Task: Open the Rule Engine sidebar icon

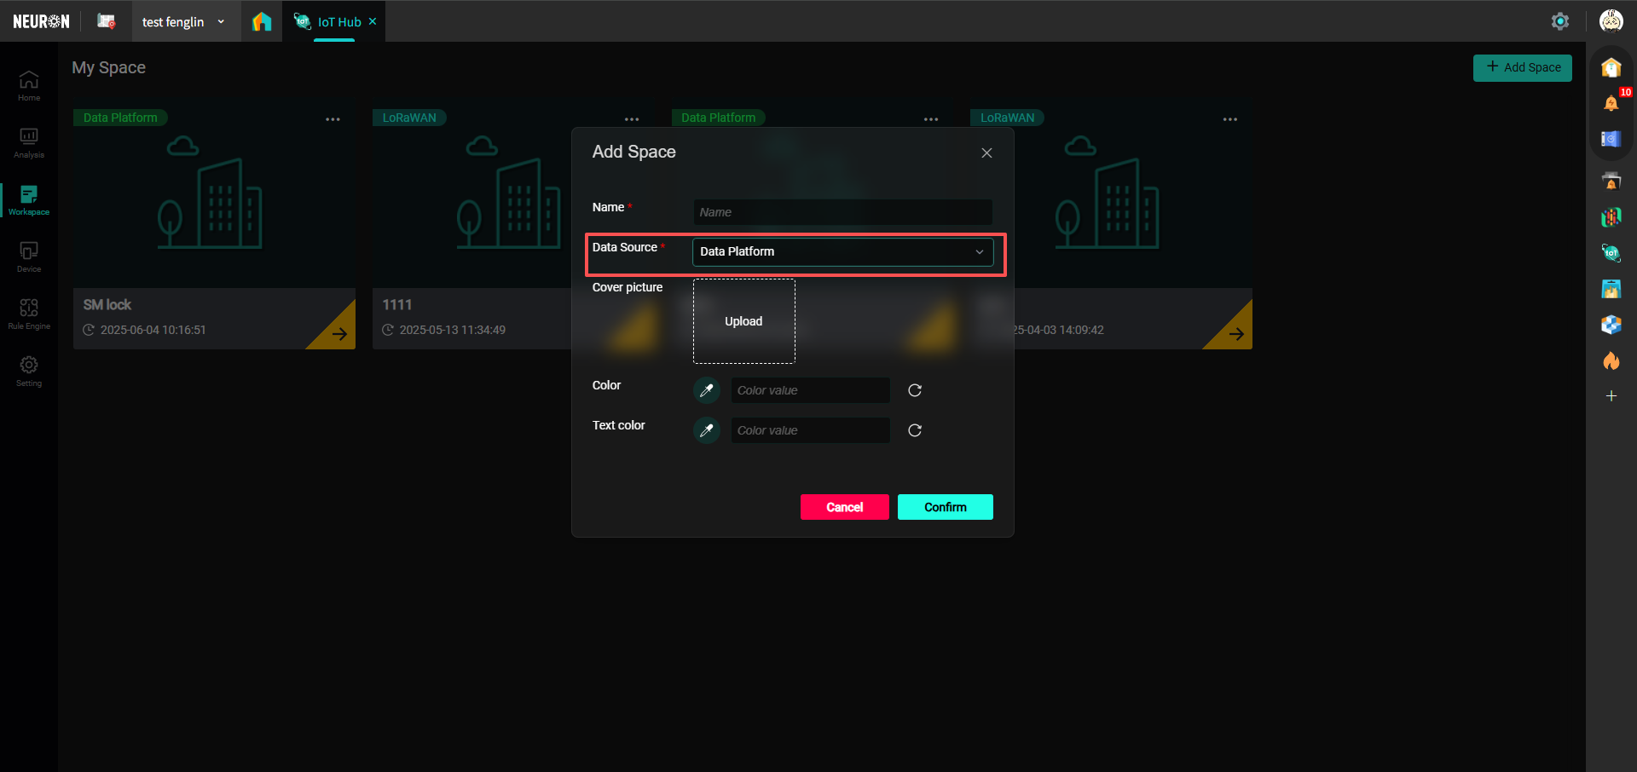Action: point(29,314)
